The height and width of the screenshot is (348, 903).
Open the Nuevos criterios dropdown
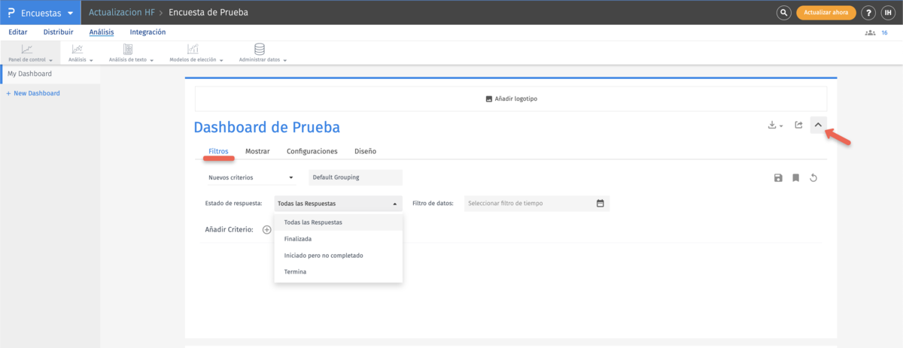[x=251, y=178]
